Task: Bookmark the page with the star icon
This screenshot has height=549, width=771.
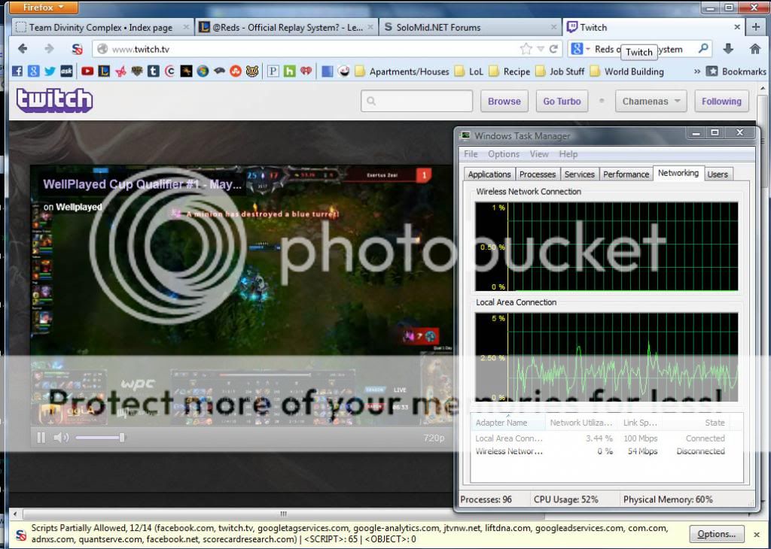Action: pos(526,49)
